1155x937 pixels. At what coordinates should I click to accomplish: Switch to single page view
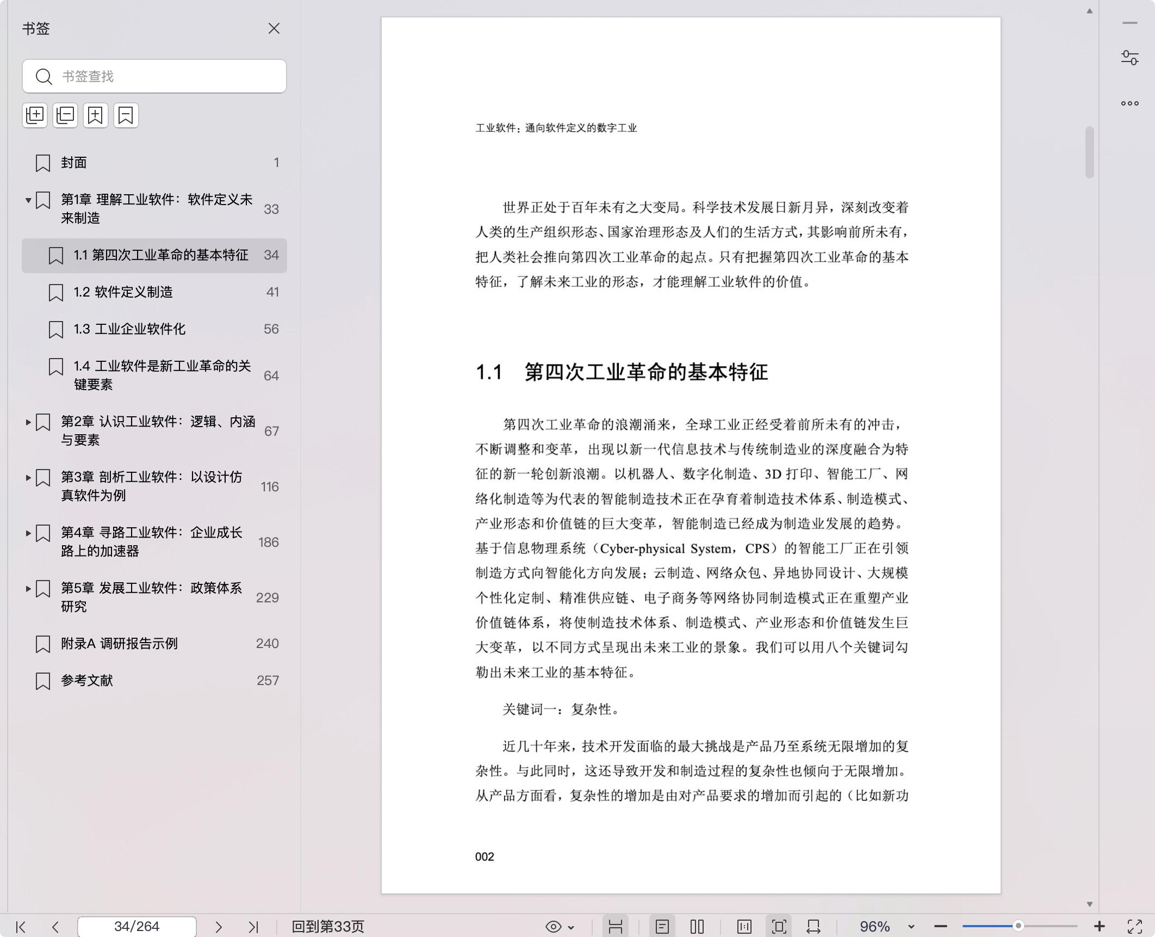pyautogui.click(x=662, y=927)
